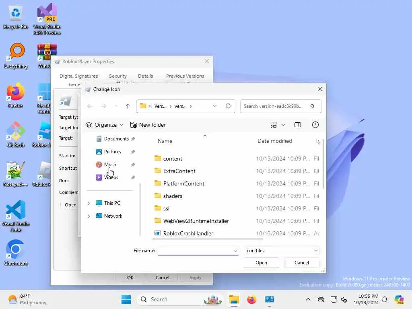The width and height of the screenshot is (412, 309).
Task: Create a New folder
Action: [148, 125]
